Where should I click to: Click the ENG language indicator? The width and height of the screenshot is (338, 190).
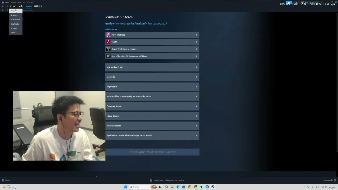(x=318, y=187)
